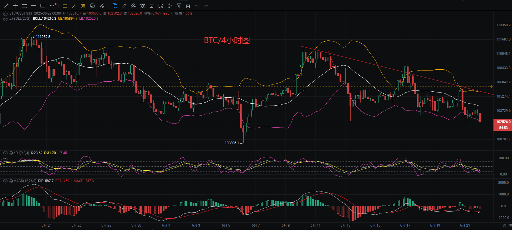Open the filter funnel icon
512x230 pixels.
pos(179,6)
